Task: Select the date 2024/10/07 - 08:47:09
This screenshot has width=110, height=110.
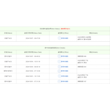Action: [x=33, y=38]
